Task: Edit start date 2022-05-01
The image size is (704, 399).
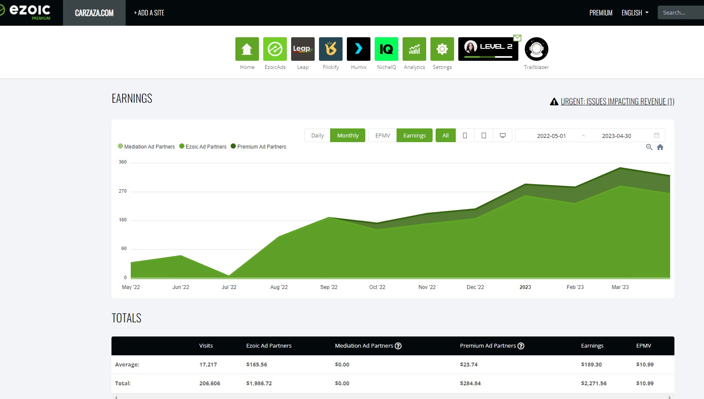Action: [x=551, y=136]
